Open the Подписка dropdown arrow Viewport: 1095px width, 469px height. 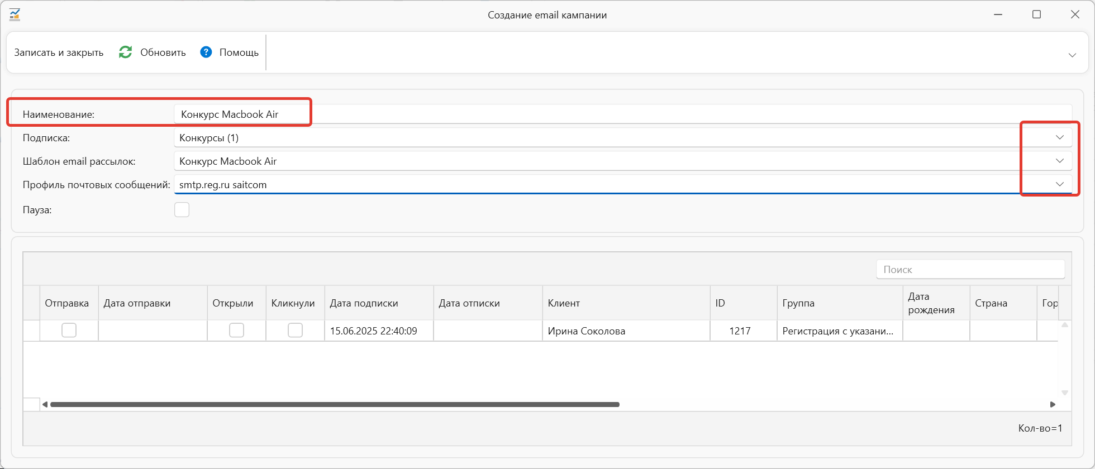coord(1059,137)
